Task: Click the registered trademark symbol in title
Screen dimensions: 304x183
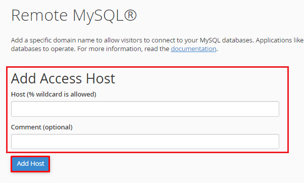Action: 130,15
